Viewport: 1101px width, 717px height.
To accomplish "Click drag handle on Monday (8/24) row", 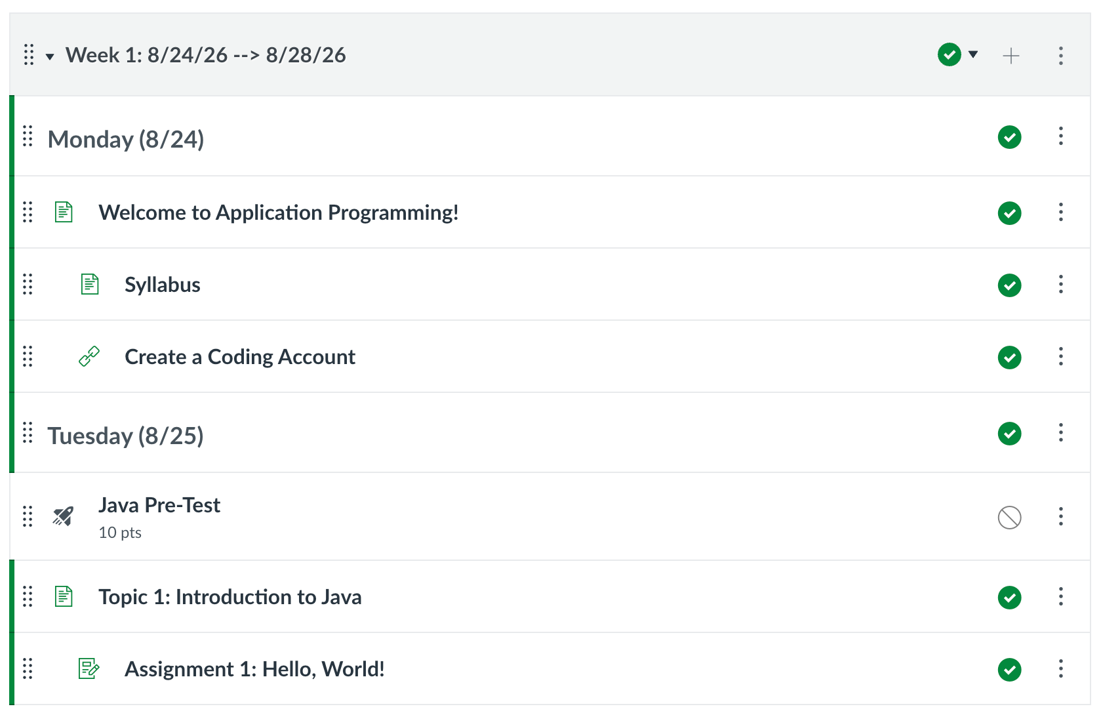I will [x=28, y=136].
